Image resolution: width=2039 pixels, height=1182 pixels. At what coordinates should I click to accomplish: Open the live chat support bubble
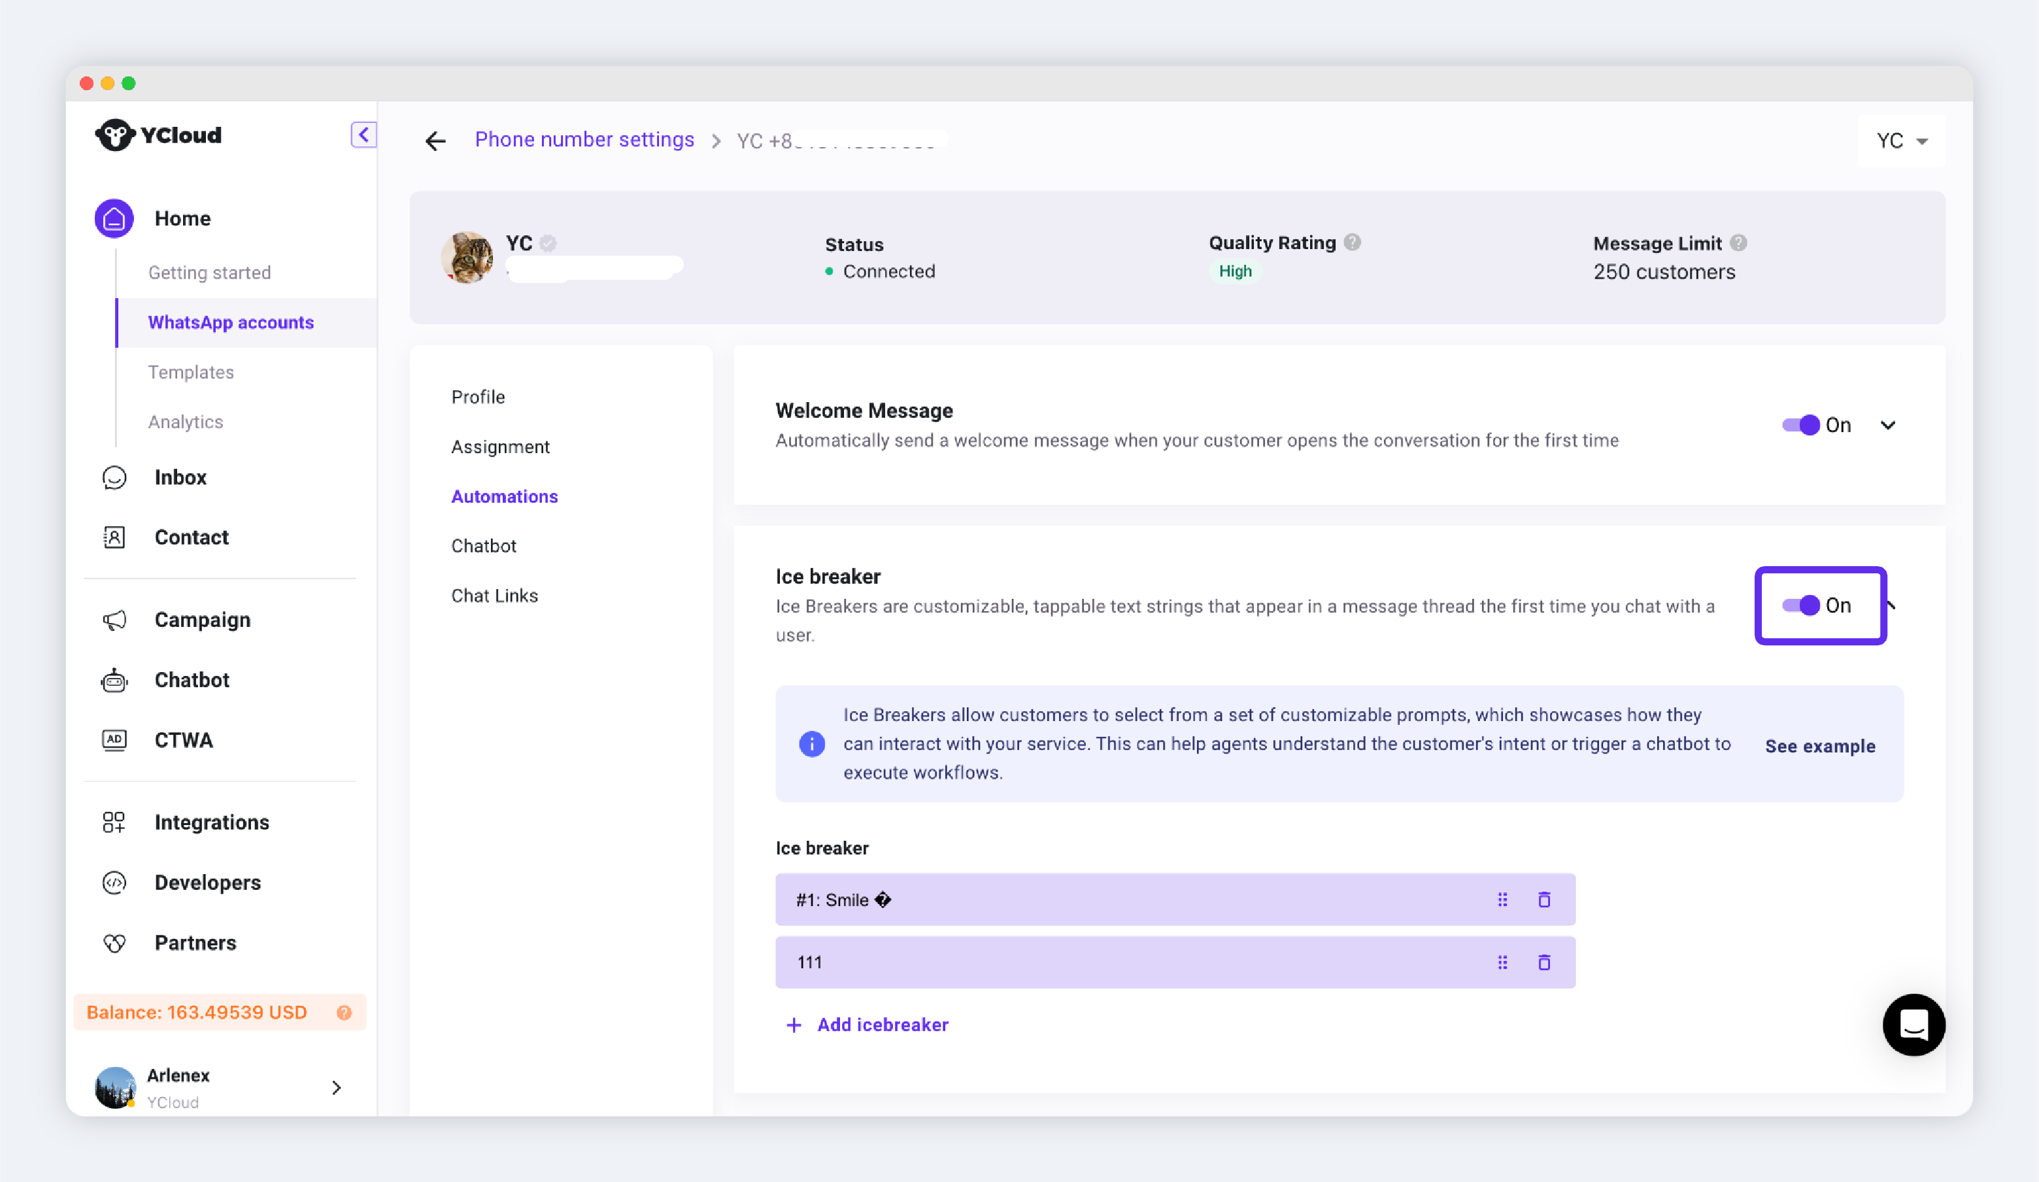click(x=1913, y=1025)
